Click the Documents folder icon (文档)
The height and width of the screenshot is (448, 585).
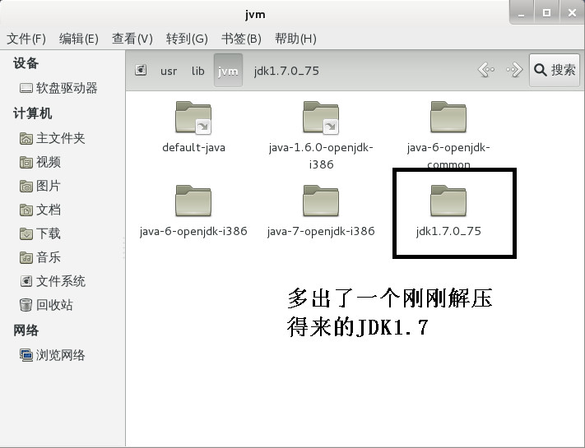(26, 210)
